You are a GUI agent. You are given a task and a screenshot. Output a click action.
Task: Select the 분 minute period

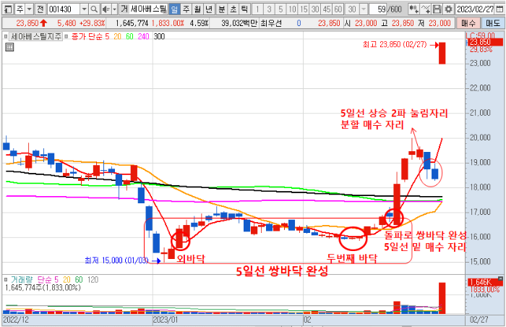coord(222,9)
